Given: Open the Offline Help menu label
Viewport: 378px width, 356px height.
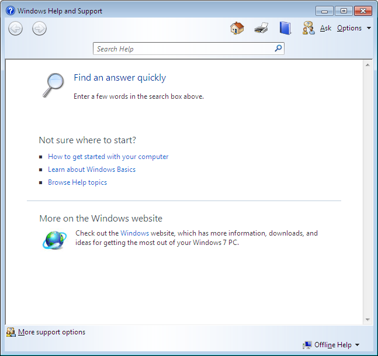Looking at the screenshot, I should point(333,345).
